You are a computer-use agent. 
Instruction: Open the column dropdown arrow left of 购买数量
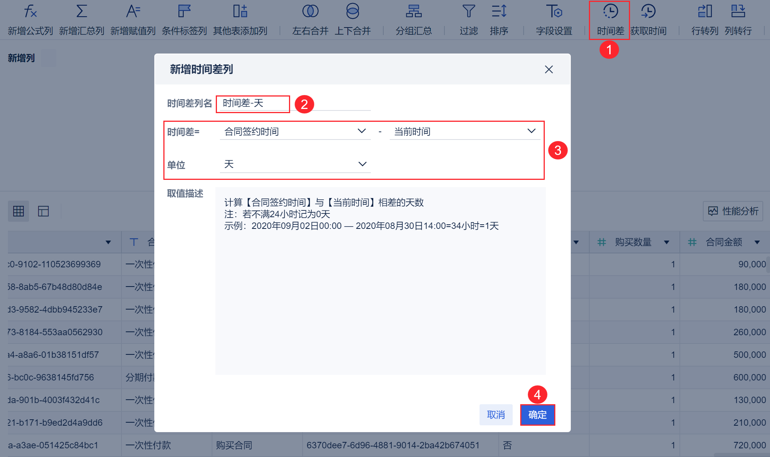click(x=576, y=242)
